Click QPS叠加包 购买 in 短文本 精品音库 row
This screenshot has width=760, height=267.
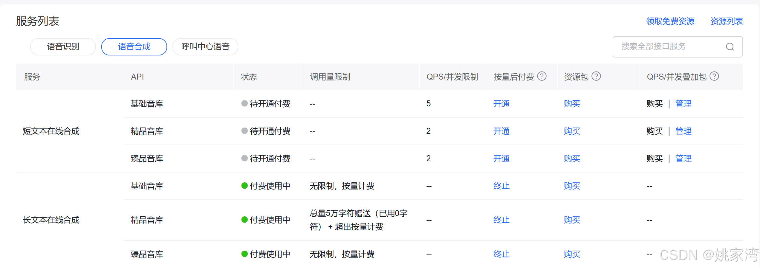click(655, 131)
